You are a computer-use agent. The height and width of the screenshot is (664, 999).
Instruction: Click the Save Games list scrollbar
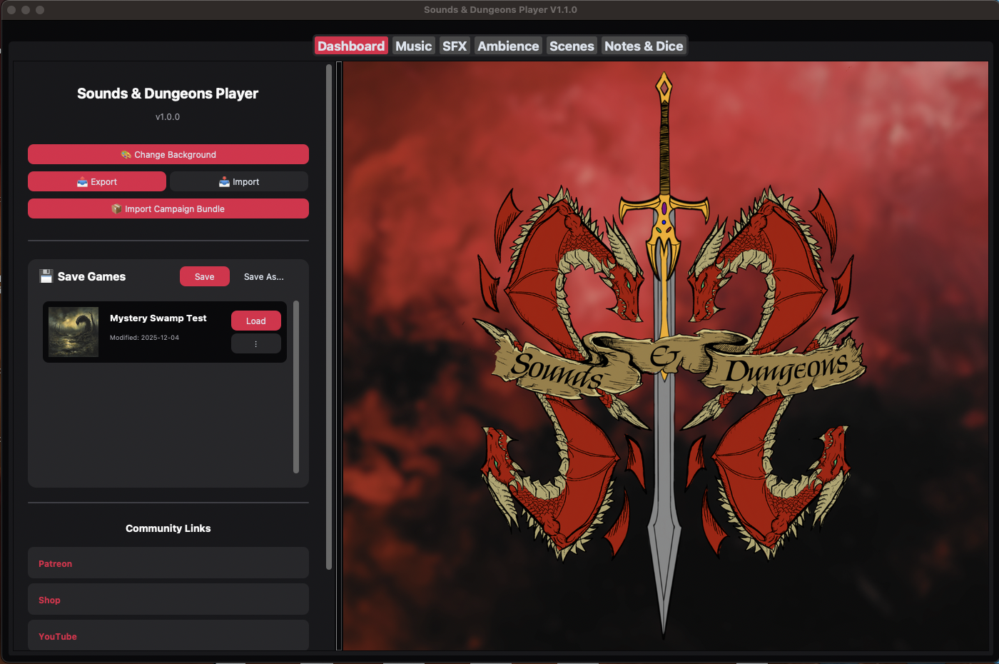(296, 387)
